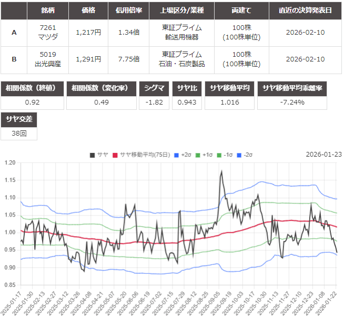Viewport: 344px width, 318px height.
Task: Click the 相関係数（終値） label
Action: [x=33, y=88]
